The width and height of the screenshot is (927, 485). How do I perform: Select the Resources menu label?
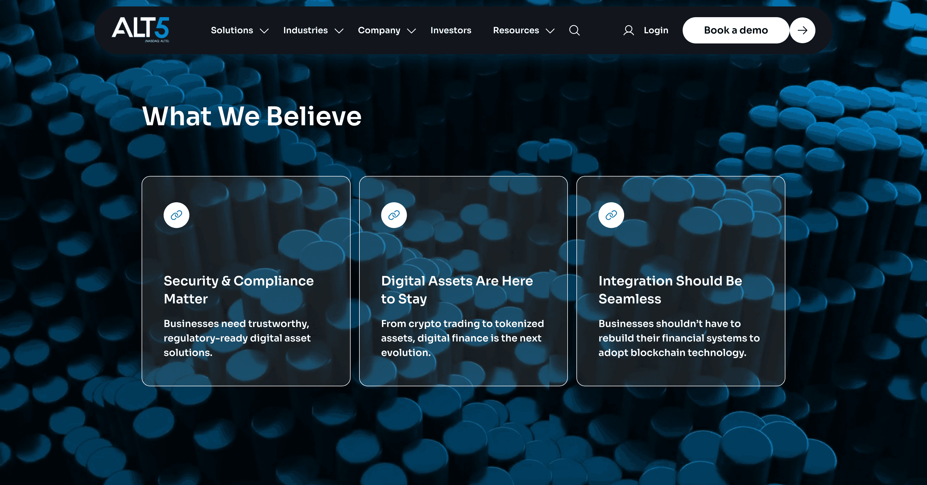click(x=516, y=30)
